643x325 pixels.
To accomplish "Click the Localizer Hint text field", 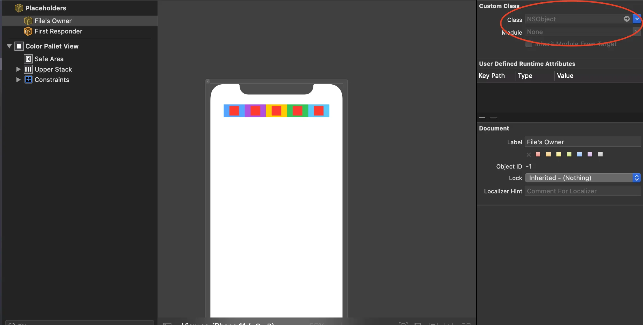I will pos(582,191).
